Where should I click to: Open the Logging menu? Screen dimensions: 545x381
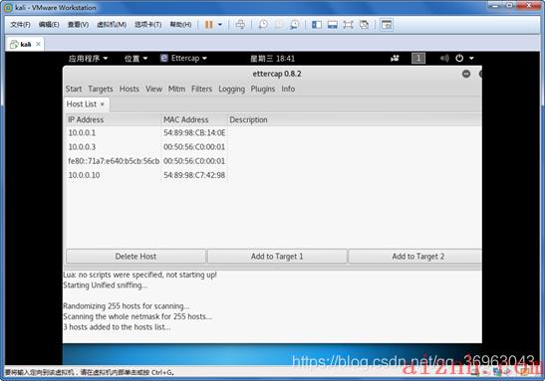tap(232, 90)
